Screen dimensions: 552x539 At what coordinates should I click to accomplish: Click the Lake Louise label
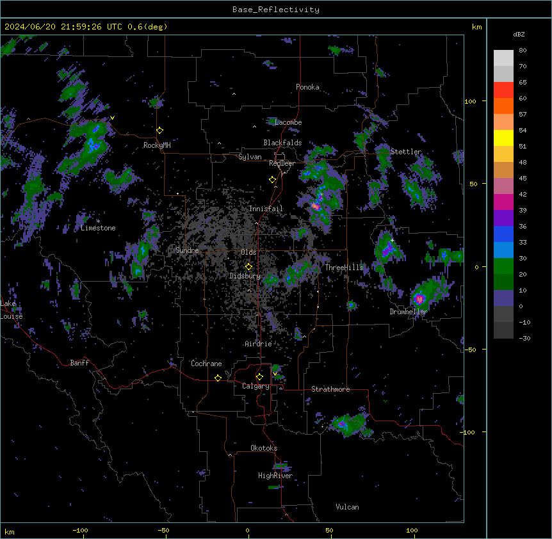[12, 310]
